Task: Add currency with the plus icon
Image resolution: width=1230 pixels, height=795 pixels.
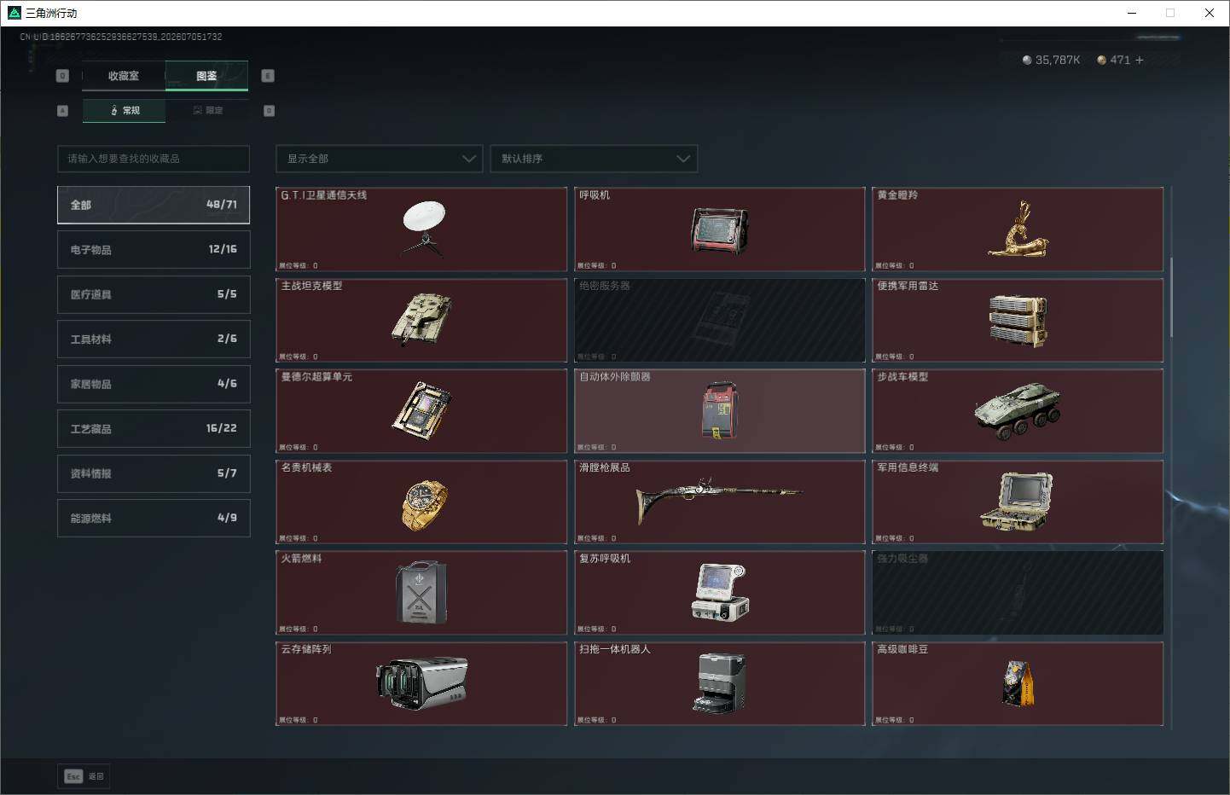Action: pyautogui.click(x=1139, y=60)
